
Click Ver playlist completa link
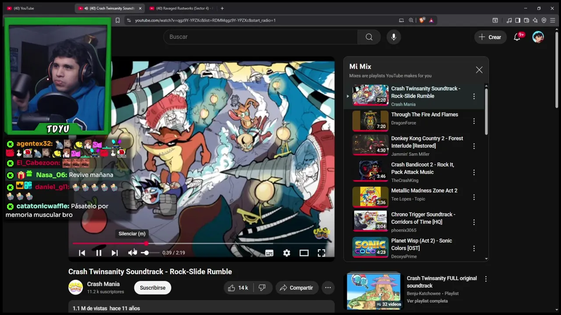click(x=427, y=301)
